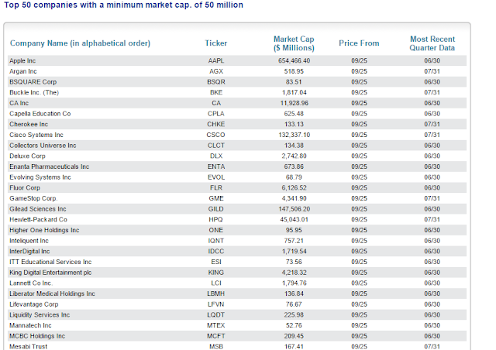Click the HPQ ticker
This screenshot has width=496, height=350.
[216, 220]
